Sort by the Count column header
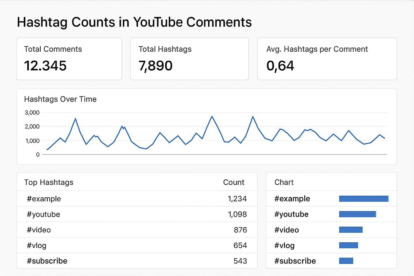This screenshot has width=414, height=276. pos(233,182)
